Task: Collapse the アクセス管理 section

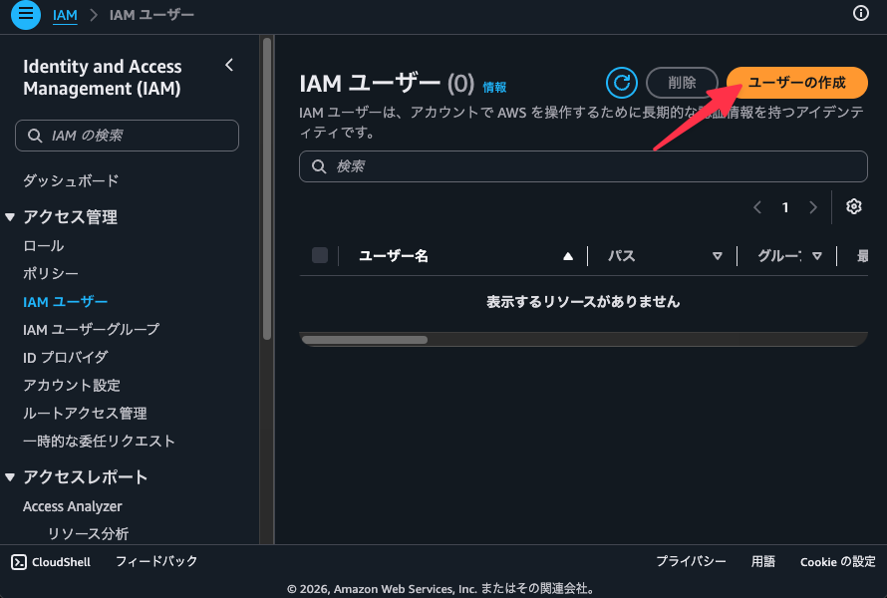Action: pos(10,216)
